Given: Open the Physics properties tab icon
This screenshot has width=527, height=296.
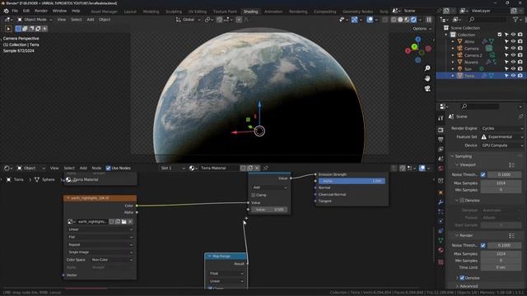Looking at the screenshot, I should click(441, 221).
